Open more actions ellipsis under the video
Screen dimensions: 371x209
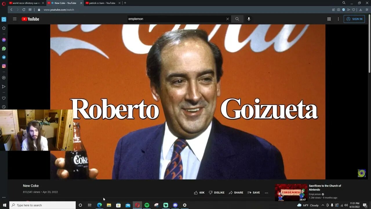[266, 193]
